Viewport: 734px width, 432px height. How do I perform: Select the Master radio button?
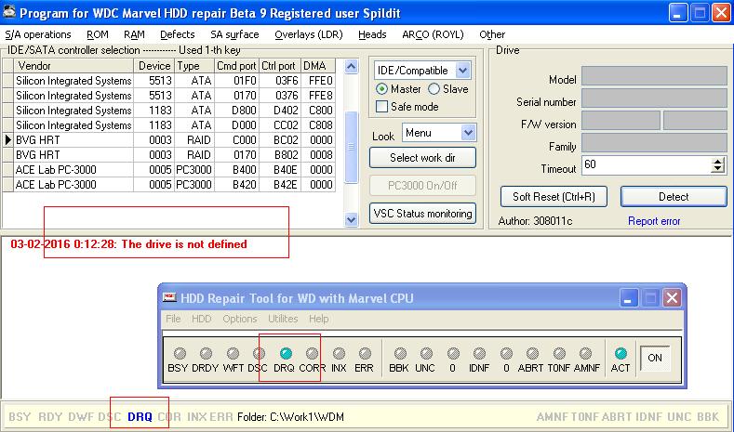(x=382, y=89)
